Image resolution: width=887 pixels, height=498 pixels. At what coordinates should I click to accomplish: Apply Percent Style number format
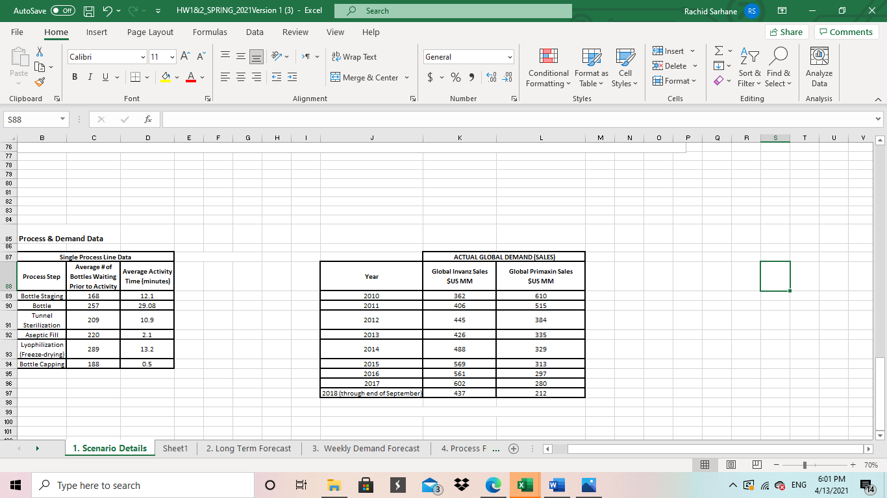456,78
